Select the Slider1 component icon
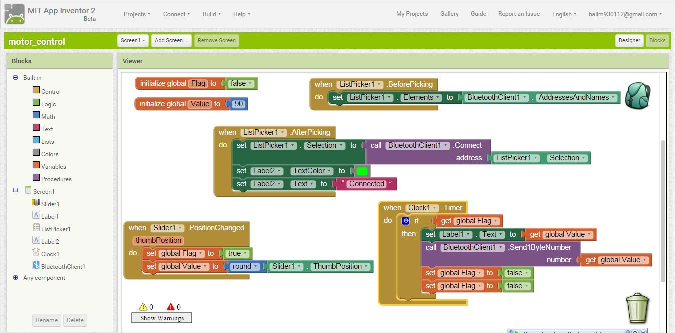This screenshot has height=333, width=675. coord(36,203)
